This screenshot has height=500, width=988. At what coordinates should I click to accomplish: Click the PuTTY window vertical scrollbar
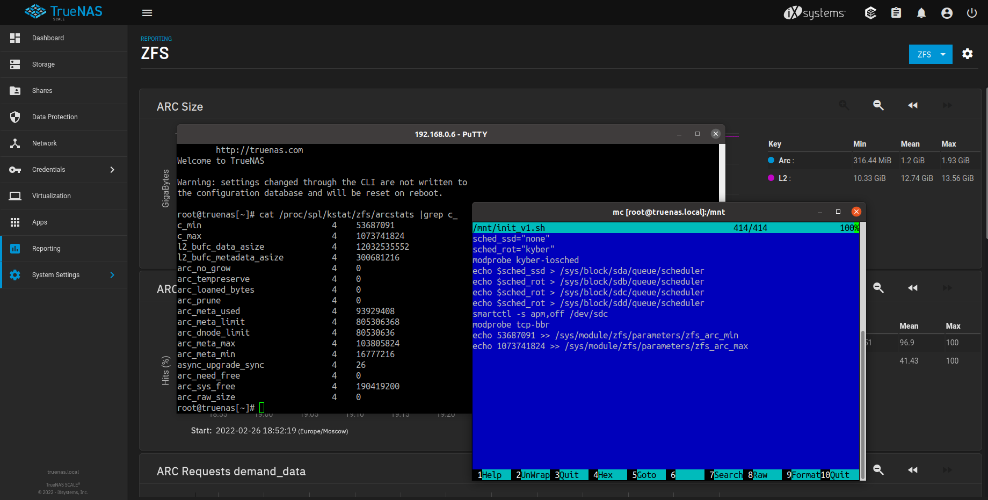[722, 172]
